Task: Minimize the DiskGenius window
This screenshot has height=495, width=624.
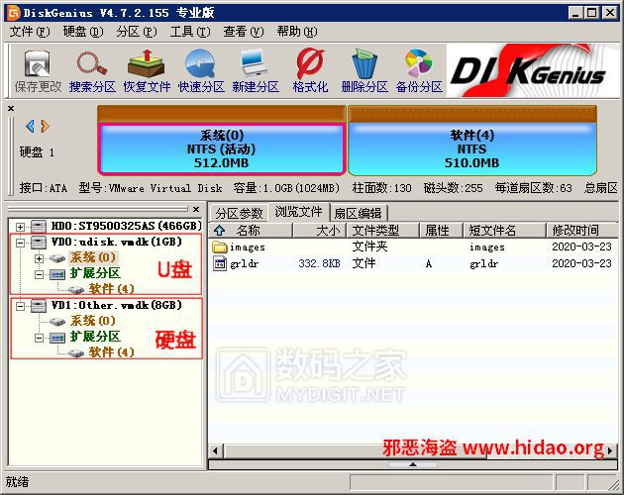Action: (x=575, y=13)
